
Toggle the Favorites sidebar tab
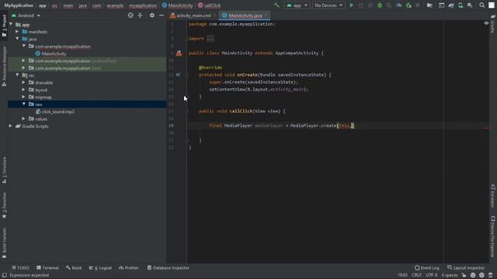4,205
